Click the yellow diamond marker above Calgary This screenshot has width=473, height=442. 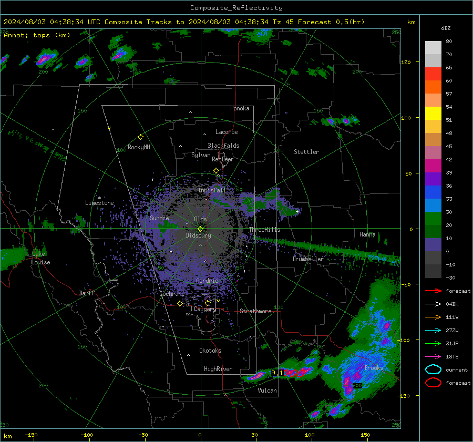click(x=208, y=303)
